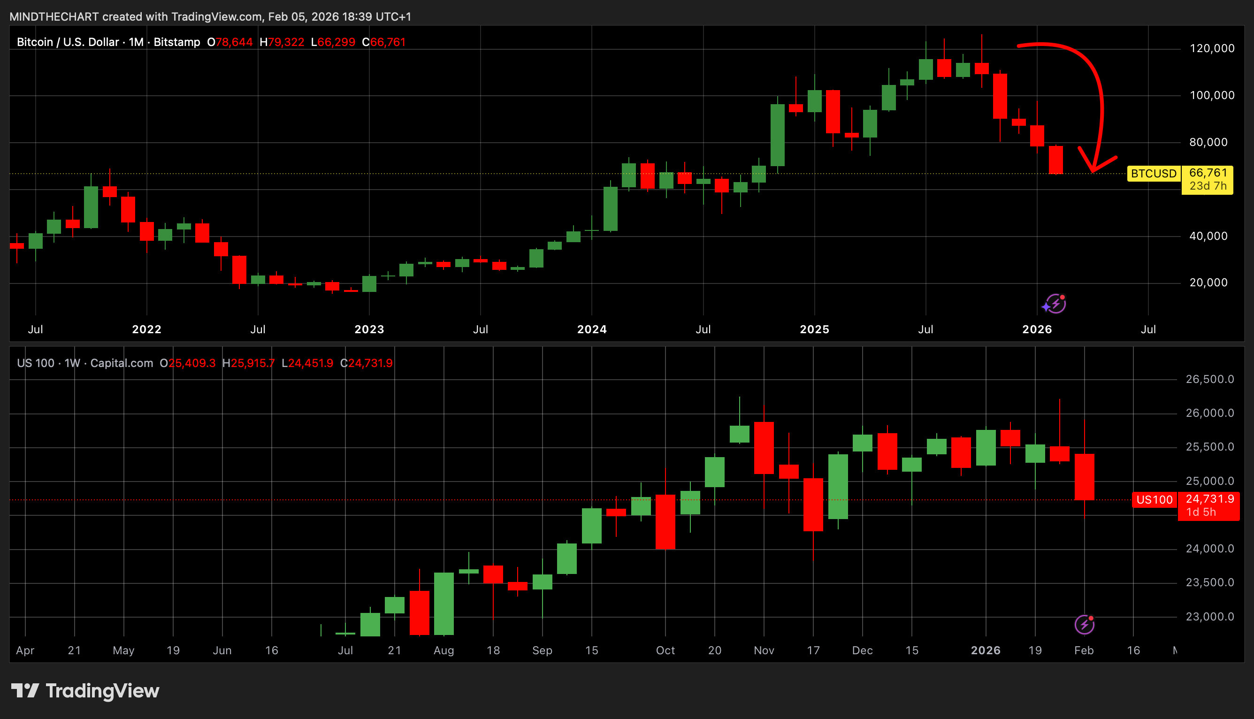Click the TradingView logo icon
Viewport: 1254px width, 719px height.
coord(25,690)
